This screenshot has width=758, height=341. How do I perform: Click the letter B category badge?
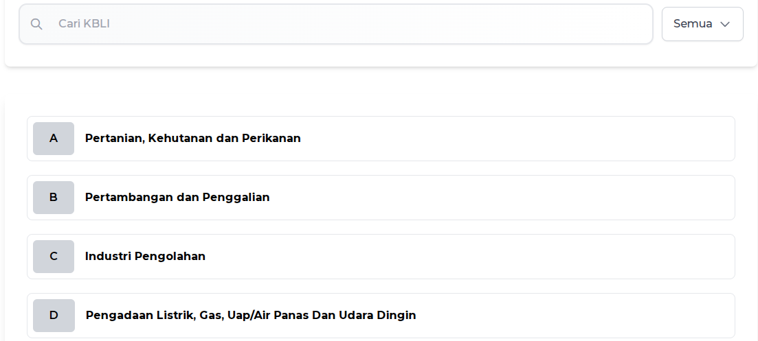(54, 198)
